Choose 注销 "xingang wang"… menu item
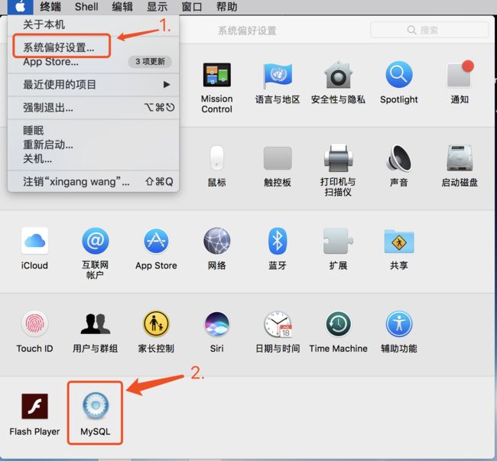 [x=93, y=181]
